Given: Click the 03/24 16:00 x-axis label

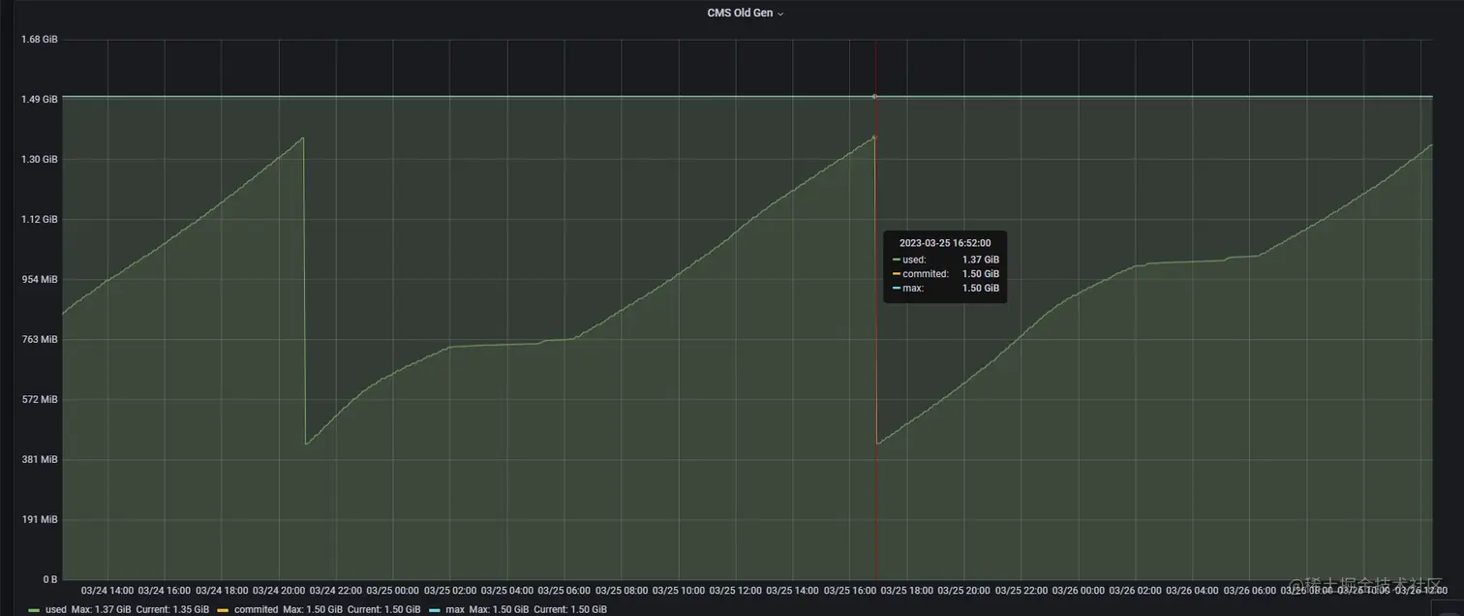Looking at the screenshot, I should point(165,590).
